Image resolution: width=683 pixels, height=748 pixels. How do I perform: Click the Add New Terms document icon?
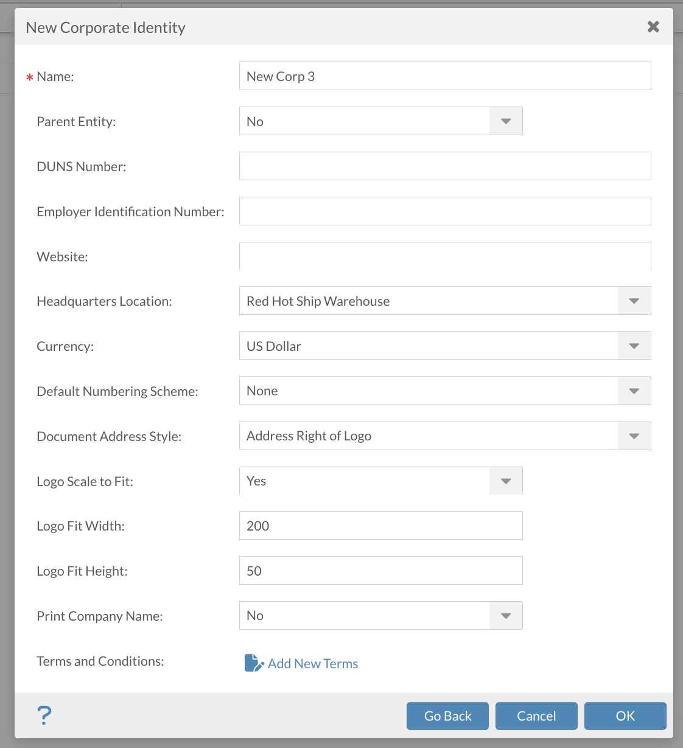tap(253, 663)
